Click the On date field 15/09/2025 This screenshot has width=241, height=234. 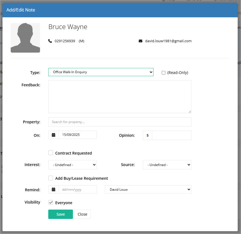(x=78, y=135)
